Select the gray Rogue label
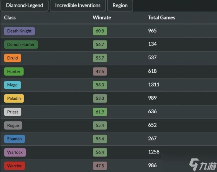 pyautogui.click(x=13, y=125)
